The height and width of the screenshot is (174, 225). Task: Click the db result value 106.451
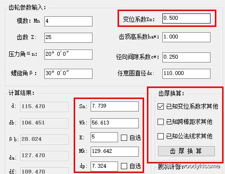click(44, 123)
